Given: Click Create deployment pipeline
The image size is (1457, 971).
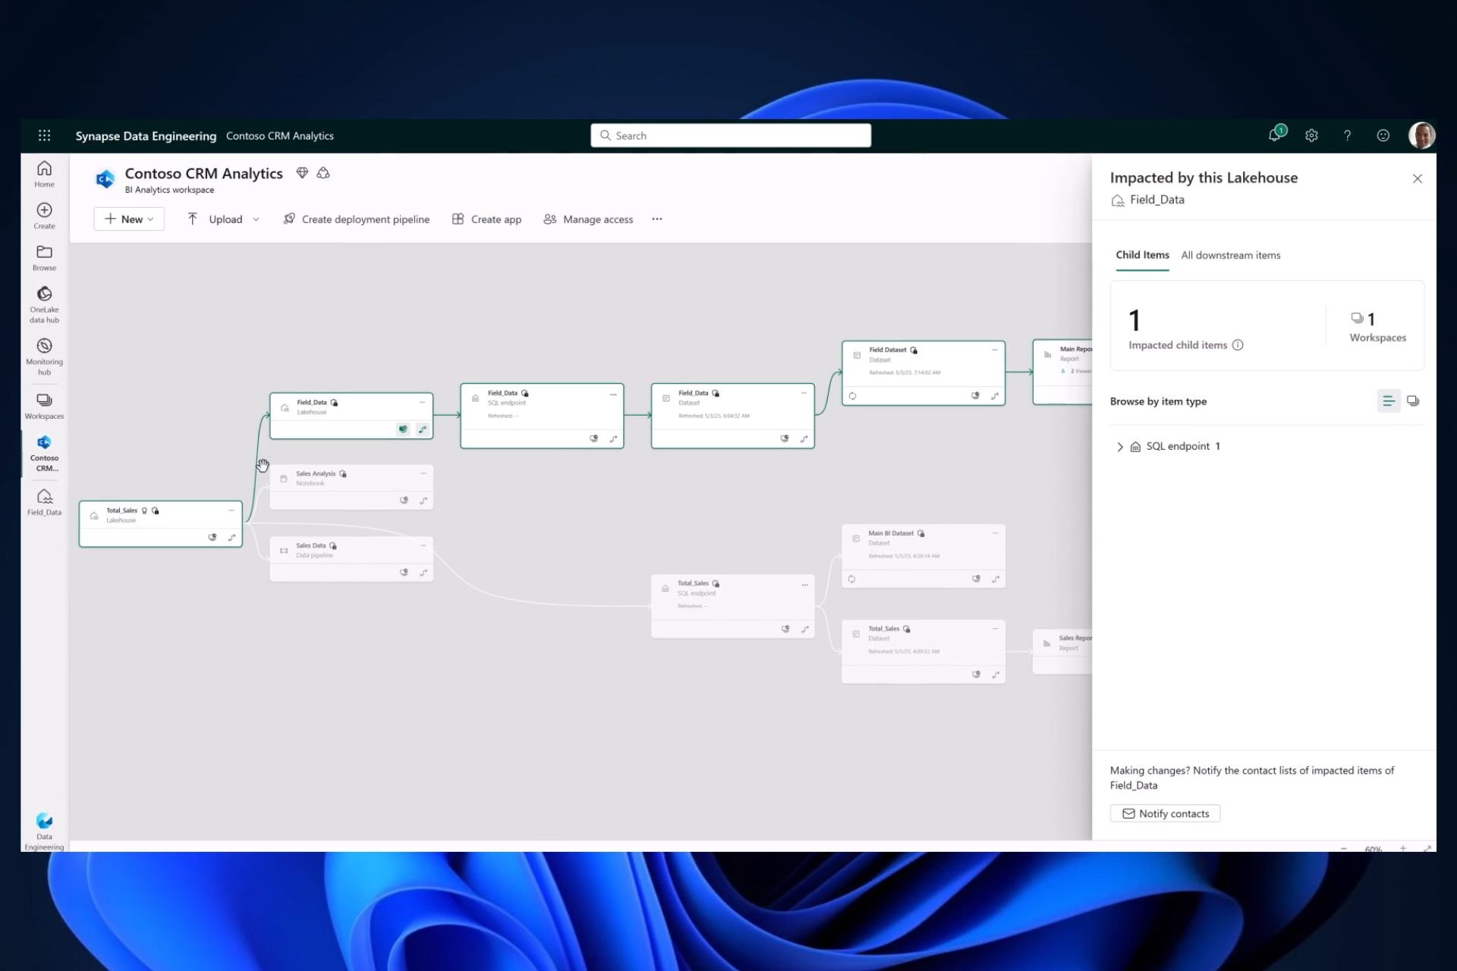Looking at the screenshot, I should point(356,219).
